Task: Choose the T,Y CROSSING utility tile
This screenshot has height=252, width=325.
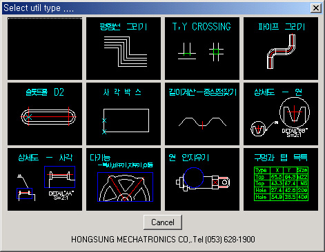Action: [202, 48]
